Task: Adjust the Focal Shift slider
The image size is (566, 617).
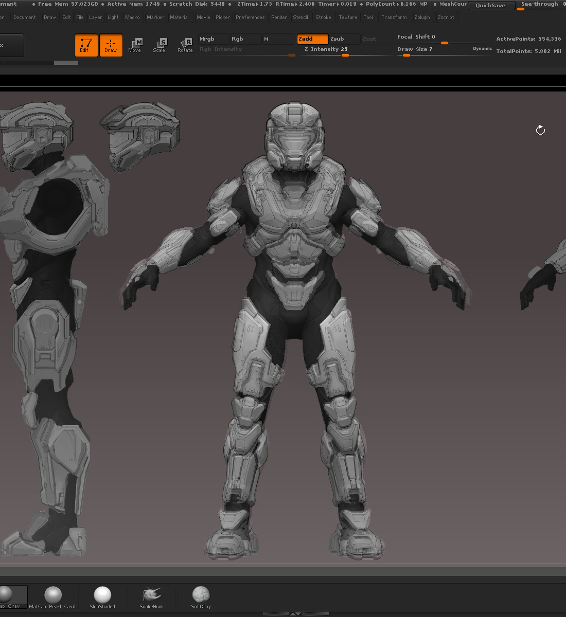Action: 444,39
